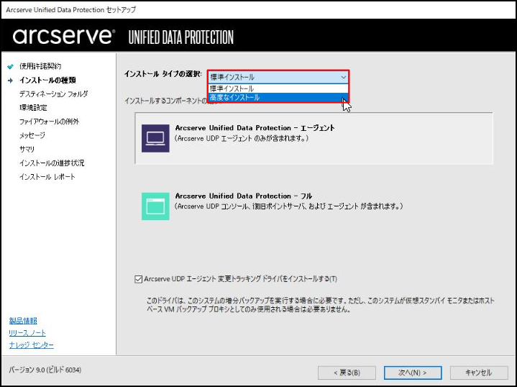The height and width of the screenshot is (387, 517).
Task: Select the 環境設定 step
Action: point(33,108)
